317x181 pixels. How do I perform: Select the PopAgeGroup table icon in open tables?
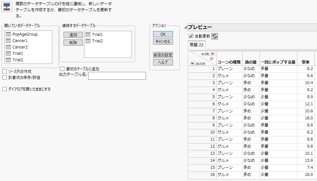coord(9,34)
